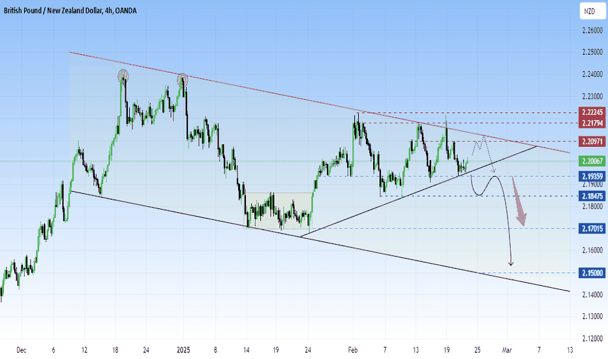The width and height of the screenshot is (608, 359).
Task: Click the NZD currency button
Action: [x=592, y=11]
